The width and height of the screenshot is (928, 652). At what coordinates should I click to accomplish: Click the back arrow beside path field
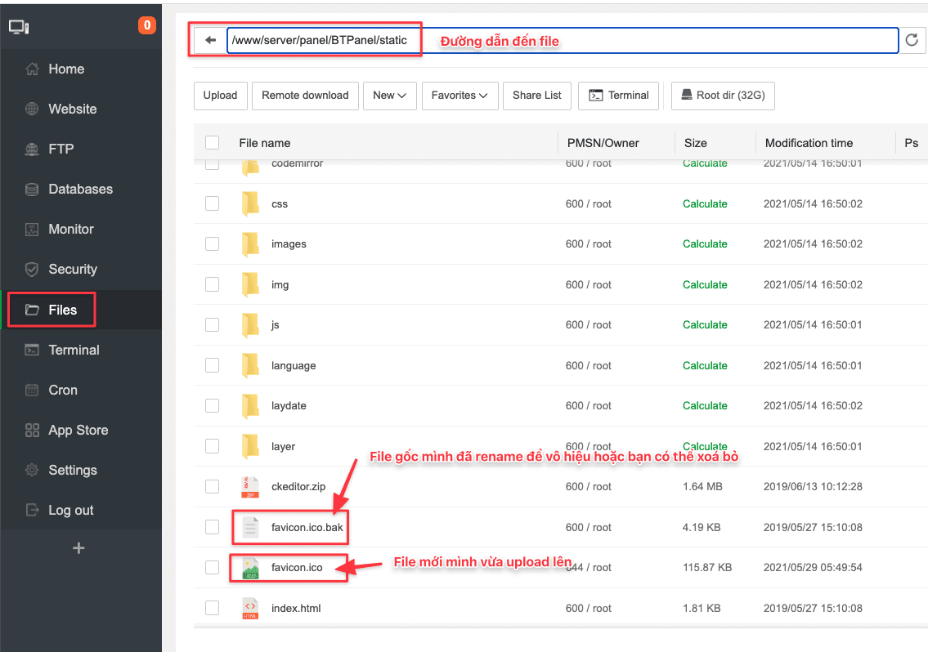[x=210, y=40]
